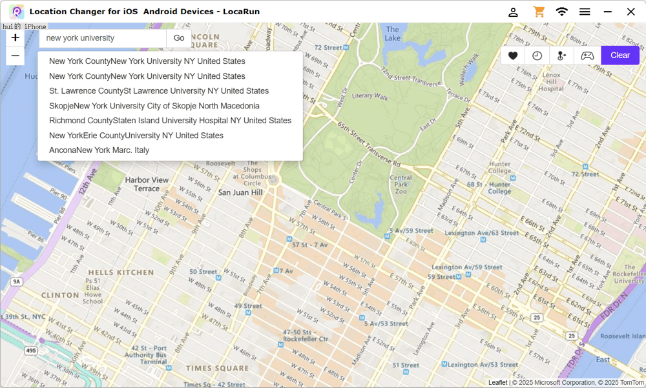The image size is (646, 388).
Task: Zoom in the map with plus button
Action: point(16,38)
